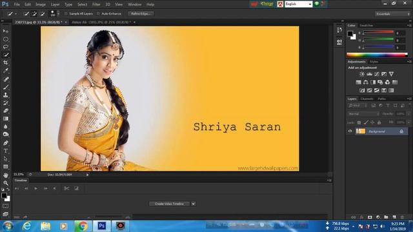Switch to the Channels tab
This screenshot has width=413, height=232.
367,99
